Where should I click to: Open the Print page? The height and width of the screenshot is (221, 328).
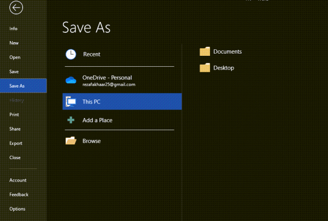[x=14, y=114]
